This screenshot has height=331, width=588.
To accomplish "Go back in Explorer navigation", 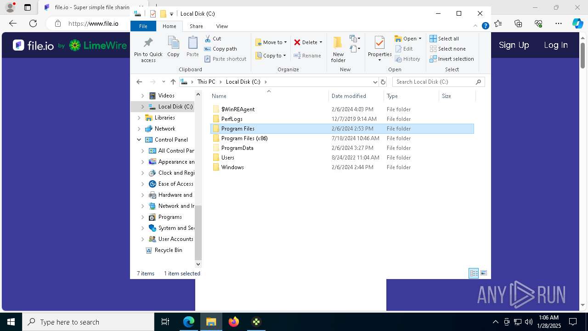I will coord(139,82).
